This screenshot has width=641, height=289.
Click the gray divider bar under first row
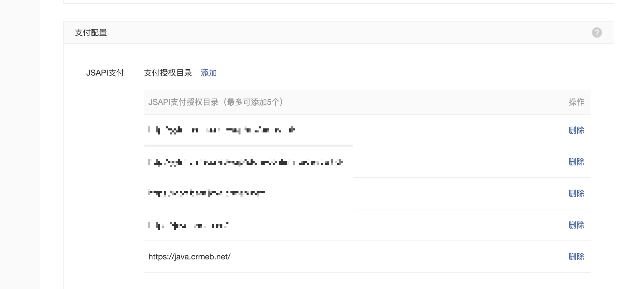[x=248, y=146]
